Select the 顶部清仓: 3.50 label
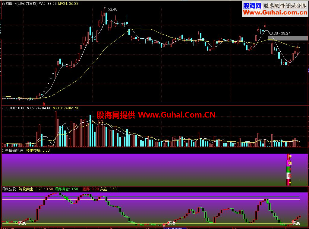The width and height of the screenshot is (309, 229). coord(66,189)
